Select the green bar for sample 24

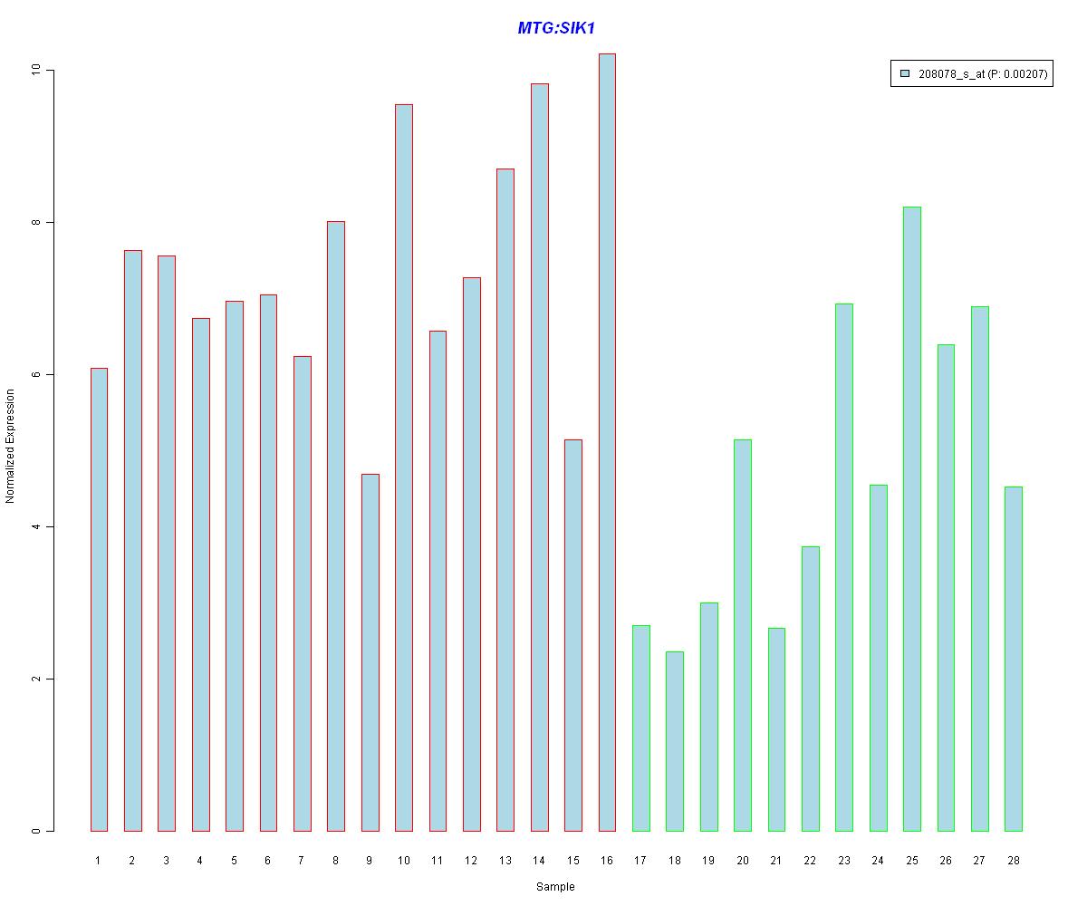click(878, 658)
